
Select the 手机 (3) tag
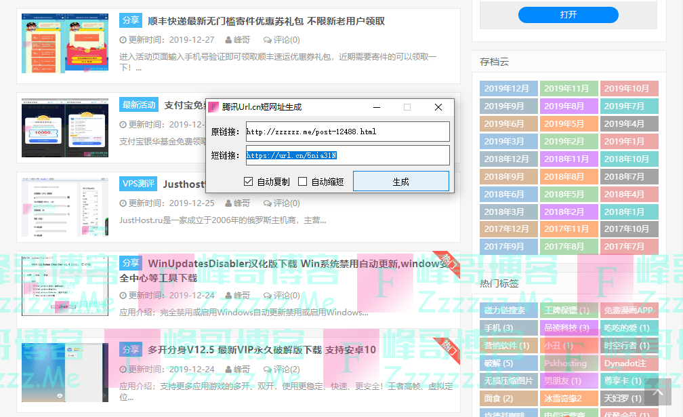click(x=509, y=327)
